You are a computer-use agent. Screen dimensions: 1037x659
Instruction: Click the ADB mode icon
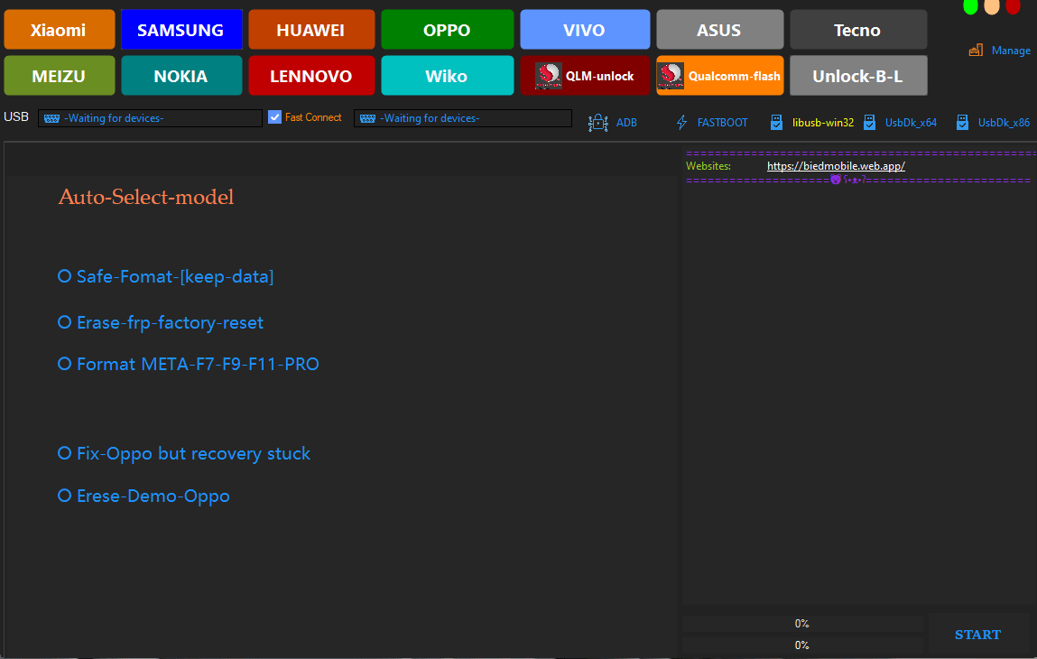coord(597,122)
